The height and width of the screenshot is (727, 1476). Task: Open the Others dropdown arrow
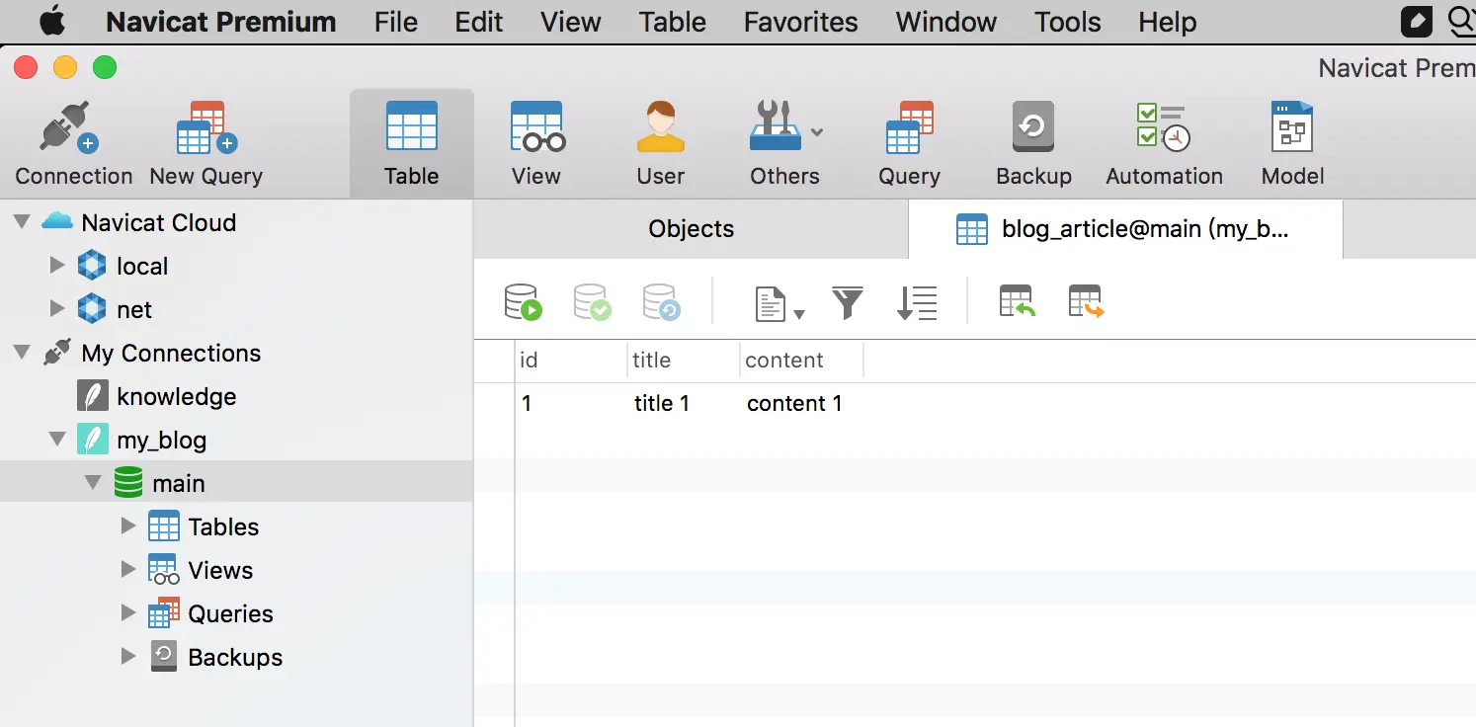tap(817, 132)
